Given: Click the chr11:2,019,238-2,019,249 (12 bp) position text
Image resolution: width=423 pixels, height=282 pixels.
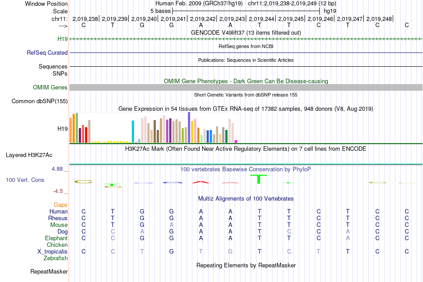Looking at the screenshot, I should pos(292,4).
